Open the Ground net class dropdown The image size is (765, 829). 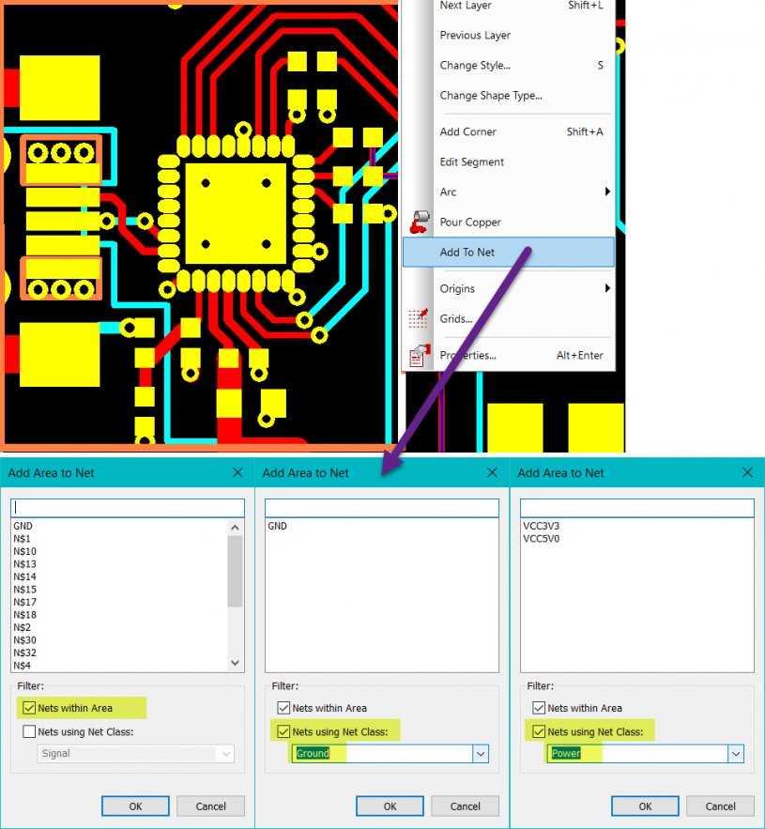pos(481,753)
